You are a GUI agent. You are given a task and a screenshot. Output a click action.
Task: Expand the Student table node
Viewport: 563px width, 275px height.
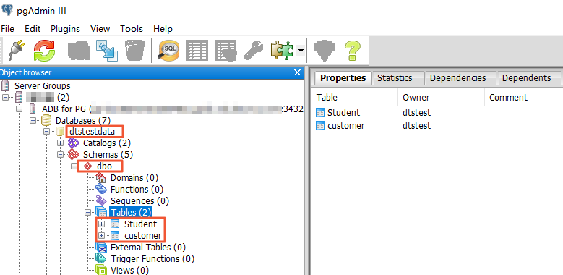101,224
